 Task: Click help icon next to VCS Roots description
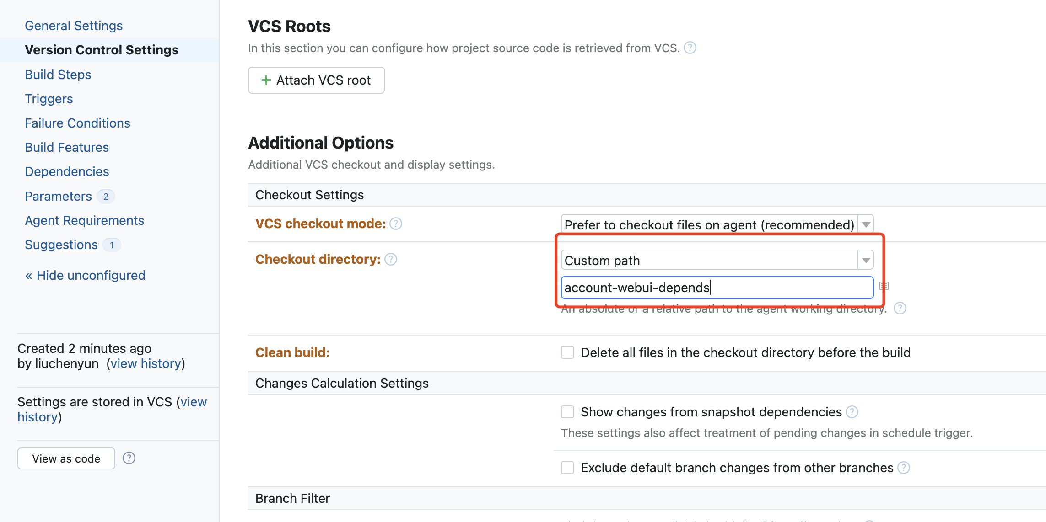click(690, 48)
